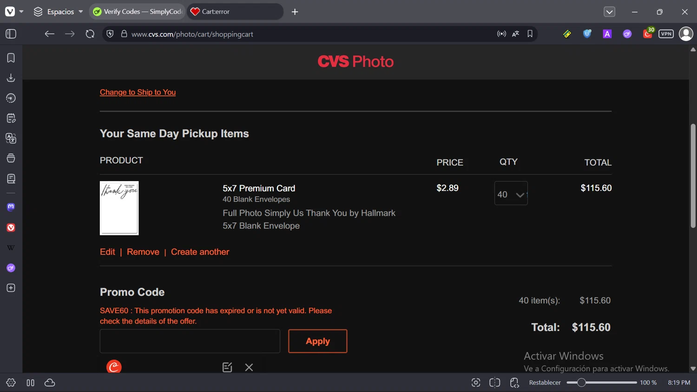The height and width of the screenshot is (392, 697).
Task: Open the thank you card thumbnail
Action: pyautogui.click(x=119, y=208)
